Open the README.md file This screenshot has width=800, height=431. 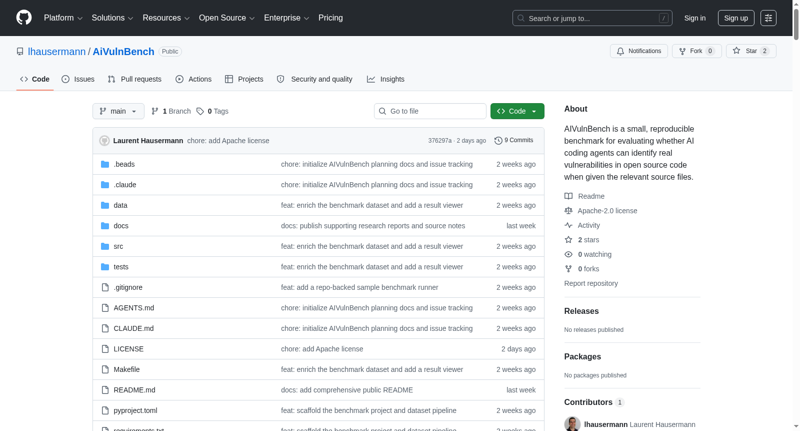(x=134, y=390)
